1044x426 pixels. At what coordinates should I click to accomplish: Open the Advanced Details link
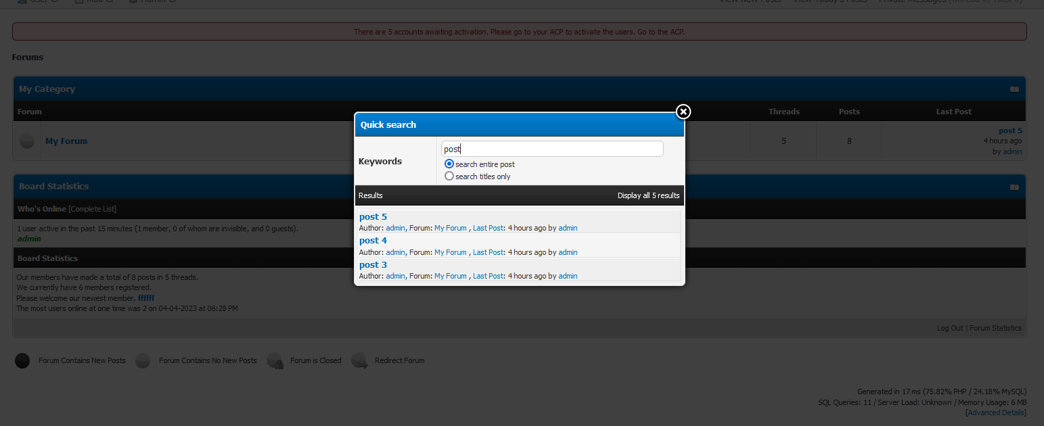[x=996, y=412]
